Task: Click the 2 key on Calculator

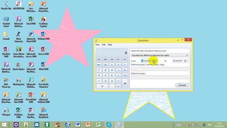Action: (x=105, y=81)
